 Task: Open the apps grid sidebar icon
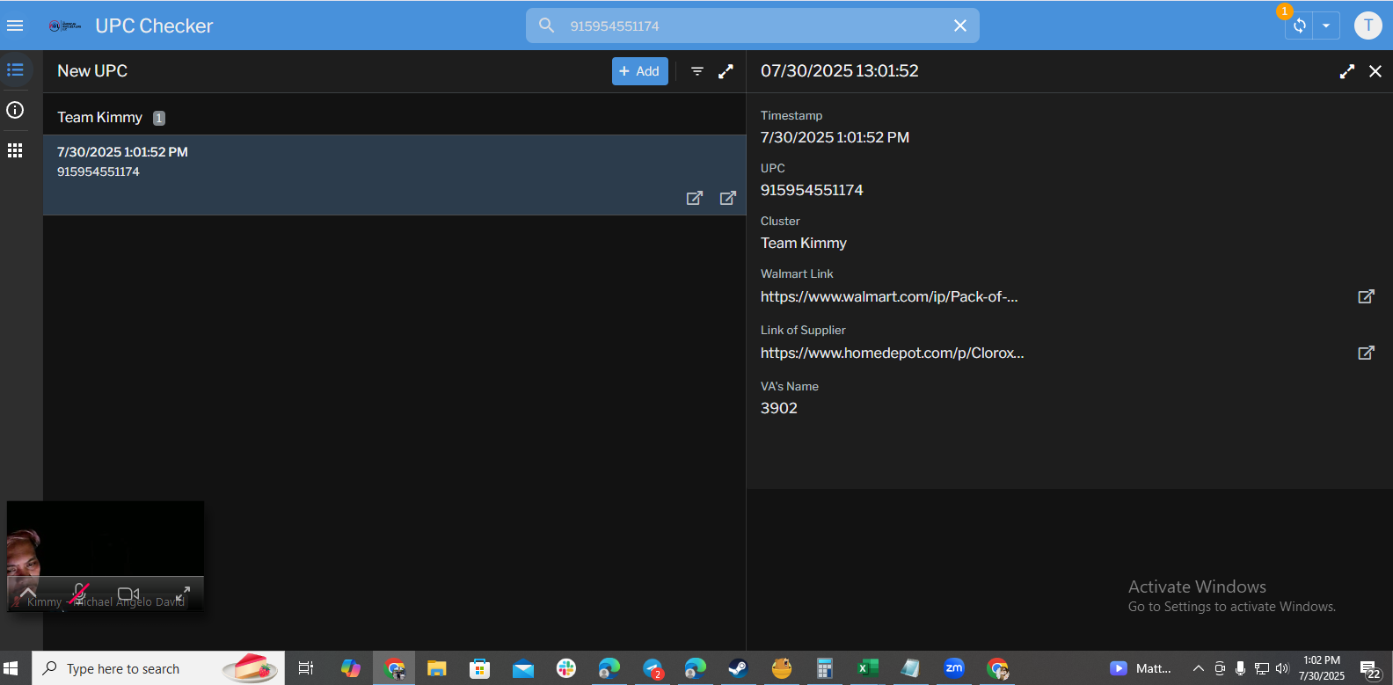tap(15, 150)
